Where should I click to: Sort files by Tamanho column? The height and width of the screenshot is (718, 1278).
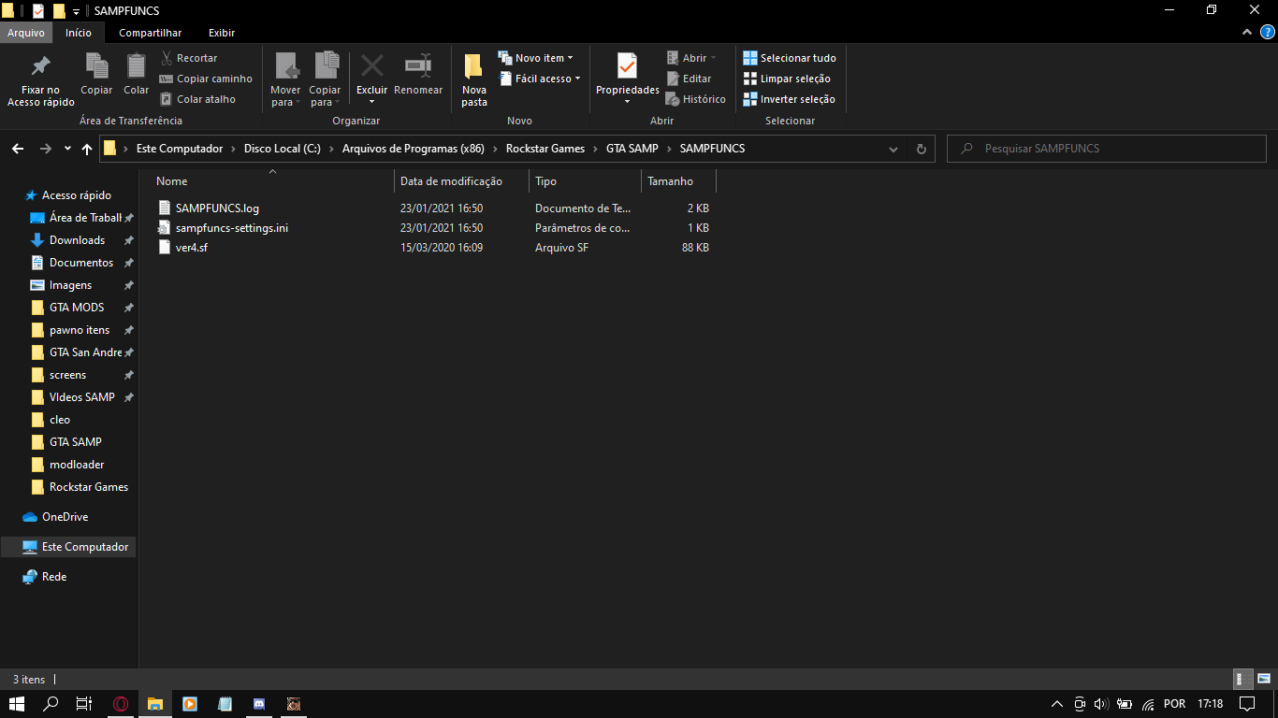(678, 181)
